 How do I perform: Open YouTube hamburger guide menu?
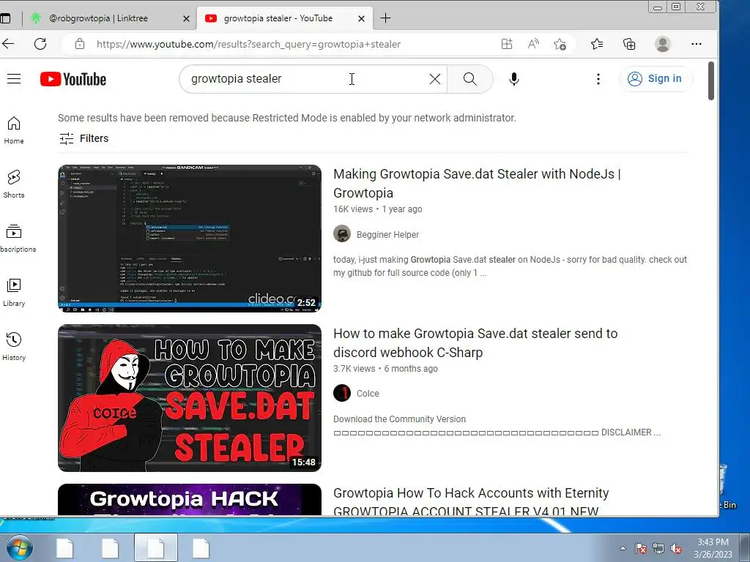[14, 79]
